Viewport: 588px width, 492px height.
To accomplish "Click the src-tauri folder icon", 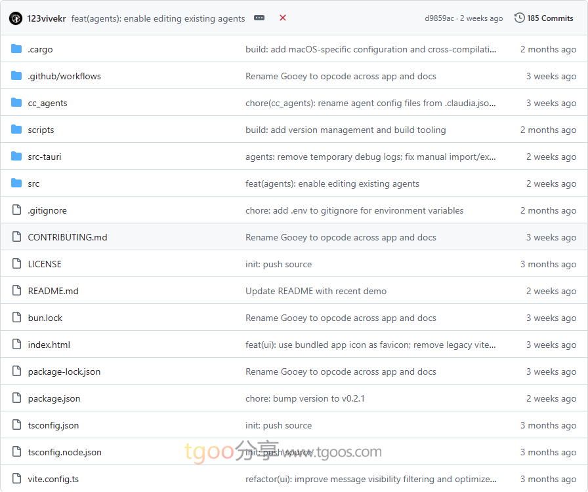I will (16, 157).
